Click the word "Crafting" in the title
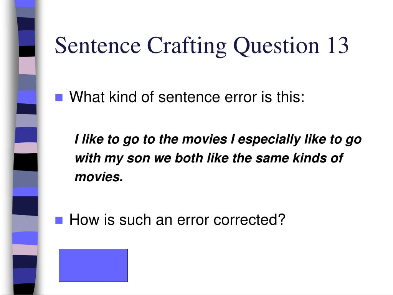 point(187,46)
